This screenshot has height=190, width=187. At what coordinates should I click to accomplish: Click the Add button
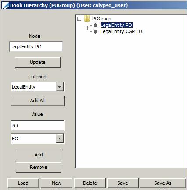click(39, 155)
